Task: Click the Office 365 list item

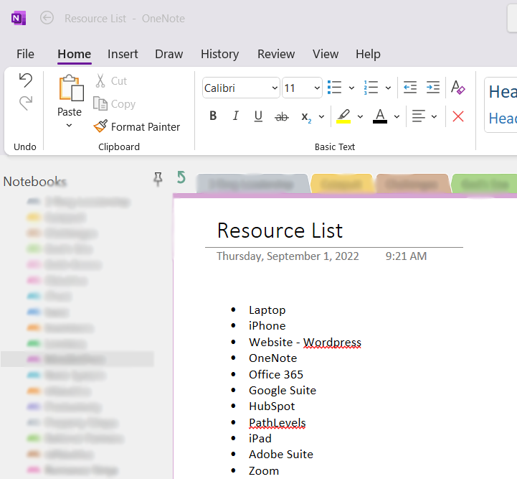Action: pyautogui.click(x=276, y=375)
